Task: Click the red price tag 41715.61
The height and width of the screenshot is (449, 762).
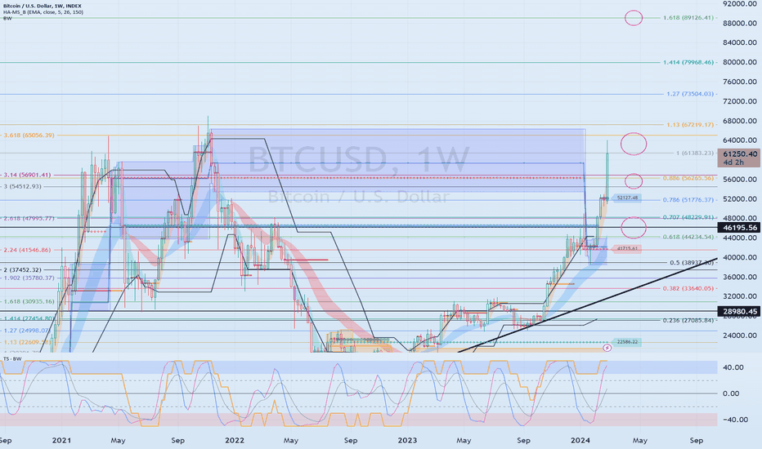Action: 627,248
